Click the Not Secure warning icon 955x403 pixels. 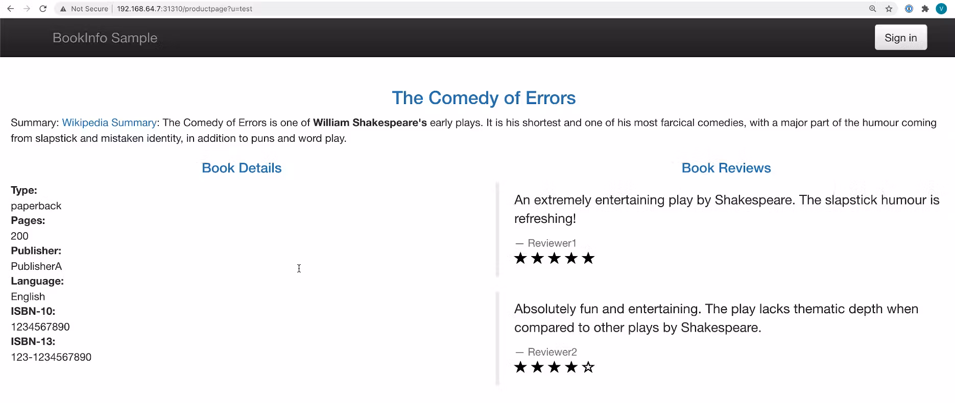63,9
